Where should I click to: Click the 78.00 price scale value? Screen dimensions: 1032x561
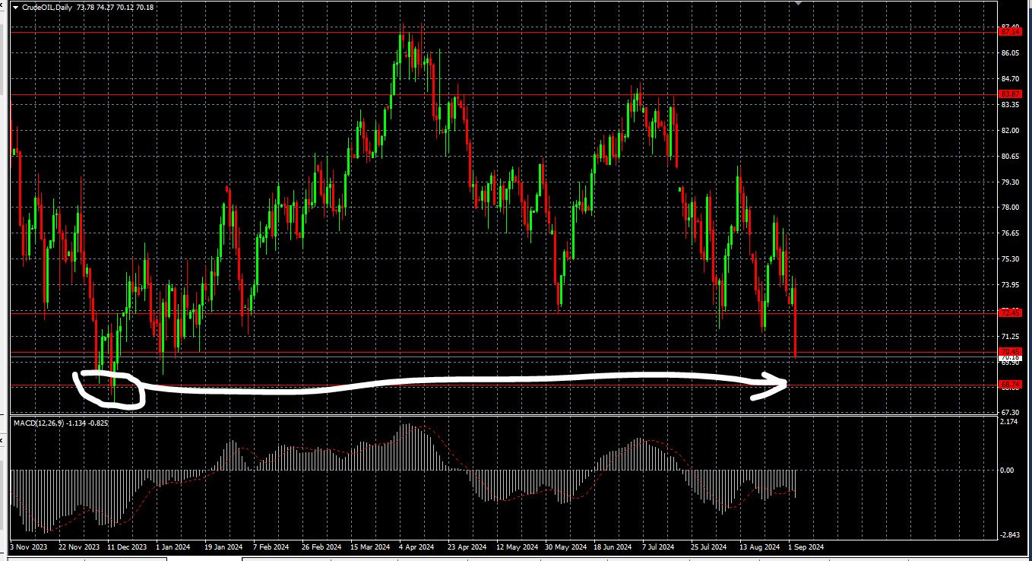[x=1011, y=208]
